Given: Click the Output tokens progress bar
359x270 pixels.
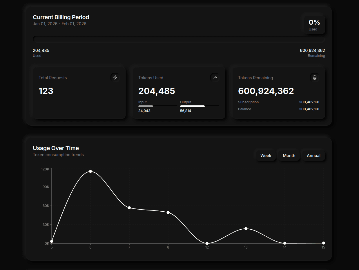Looking at the screenshot, I should point(200,106).
